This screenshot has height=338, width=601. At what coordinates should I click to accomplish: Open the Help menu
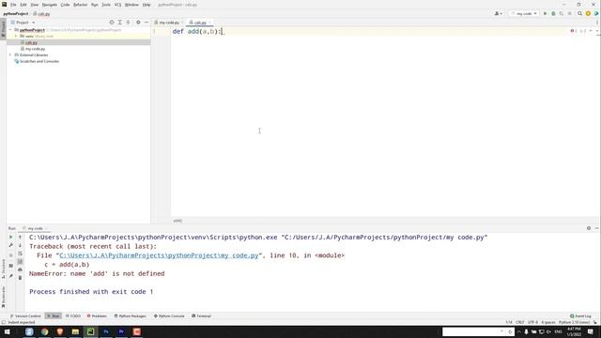point(146,5)
